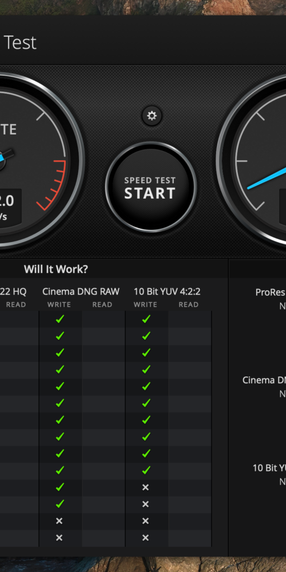
Task: Click the red zone ticks on write gauge
Action: pyautogui.click(x=52, y=184)
